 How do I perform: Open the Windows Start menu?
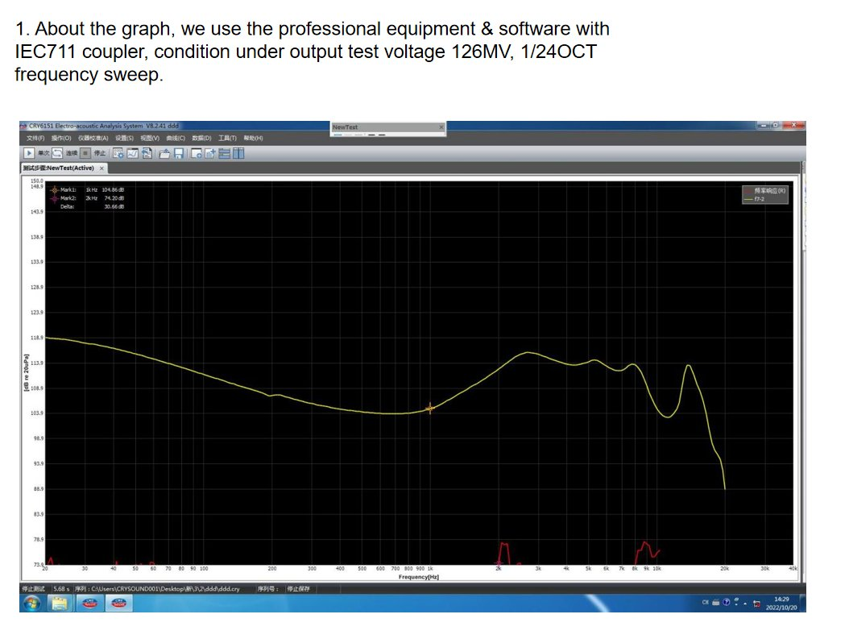coord(32,603)
